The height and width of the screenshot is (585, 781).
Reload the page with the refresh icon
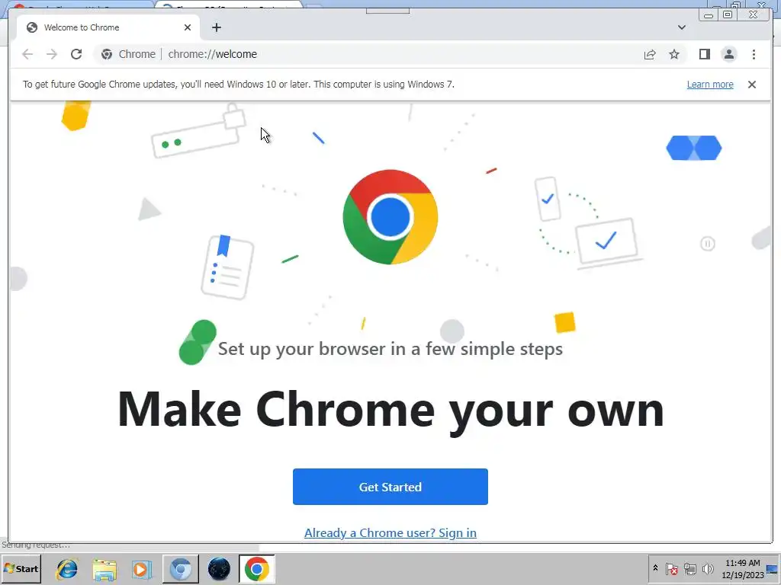tap(76, 54)
